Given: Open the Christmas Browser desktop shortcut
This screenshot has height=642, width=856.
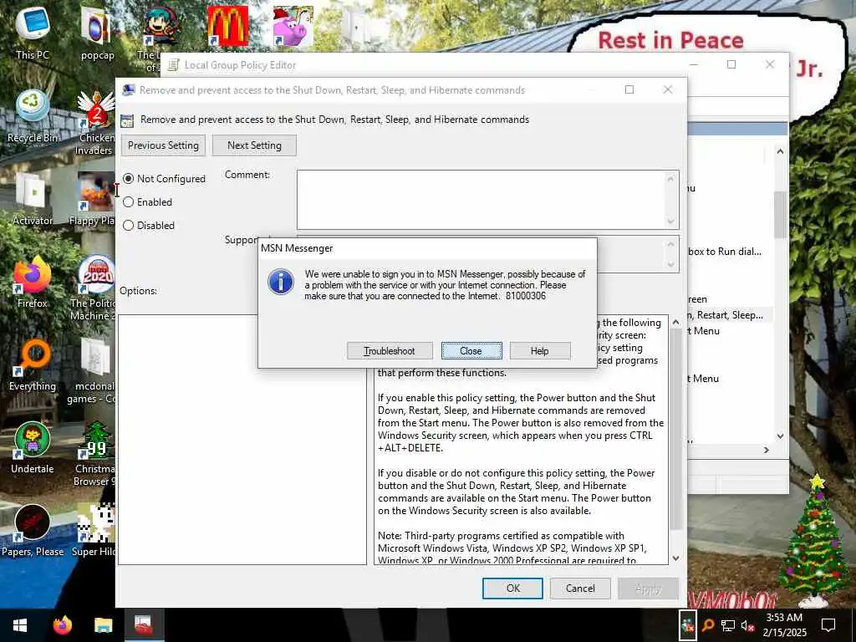Looking at the screenshot, I should [95, 454].
